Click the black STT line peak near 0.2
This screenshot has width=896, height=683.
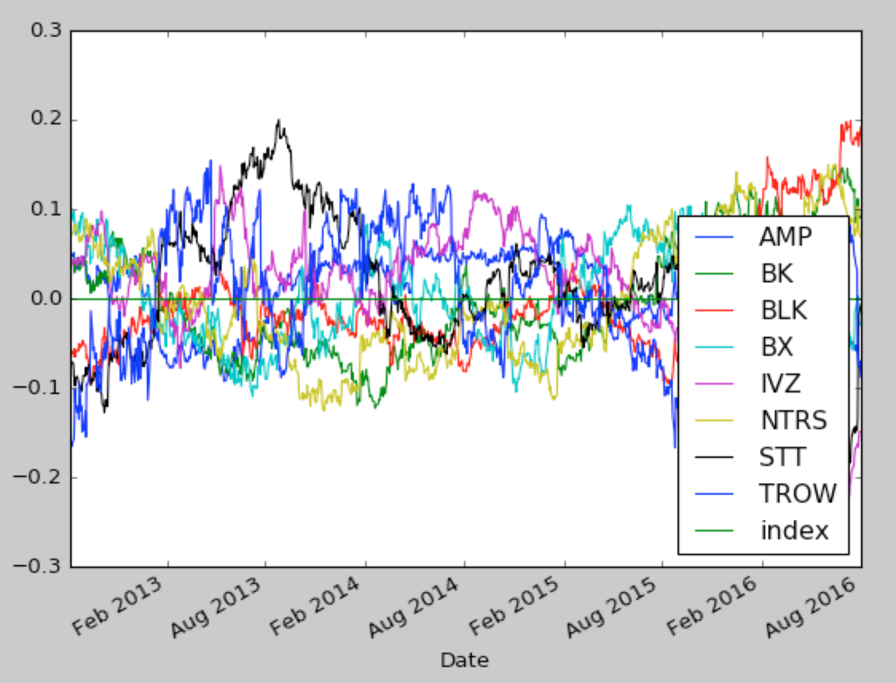pyautogui.click(x=279, y=121)
